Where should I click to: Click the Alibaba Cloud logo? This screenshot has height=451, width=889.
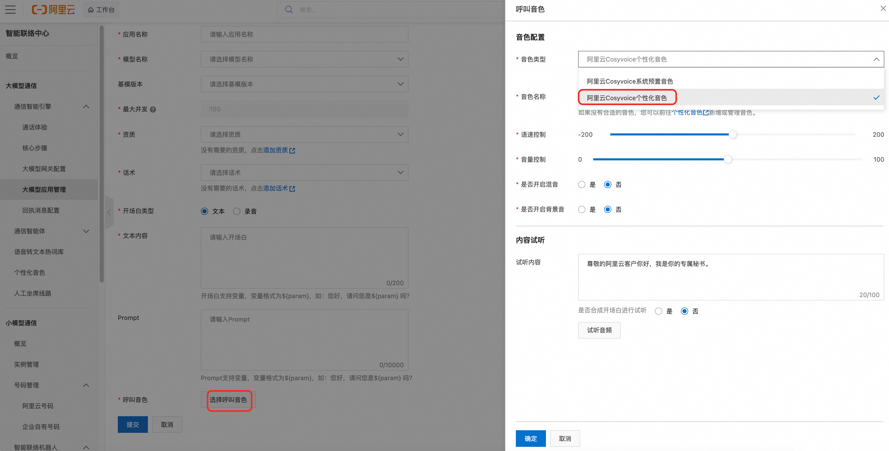53,10
